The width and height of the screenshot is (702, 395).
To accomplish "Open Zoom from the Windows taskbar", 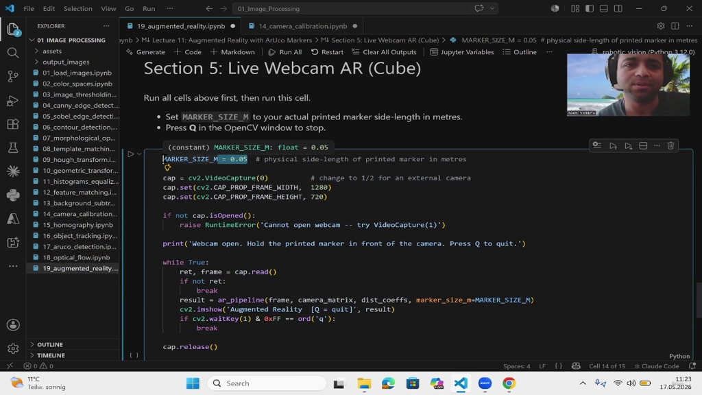I will click(485, 383).
